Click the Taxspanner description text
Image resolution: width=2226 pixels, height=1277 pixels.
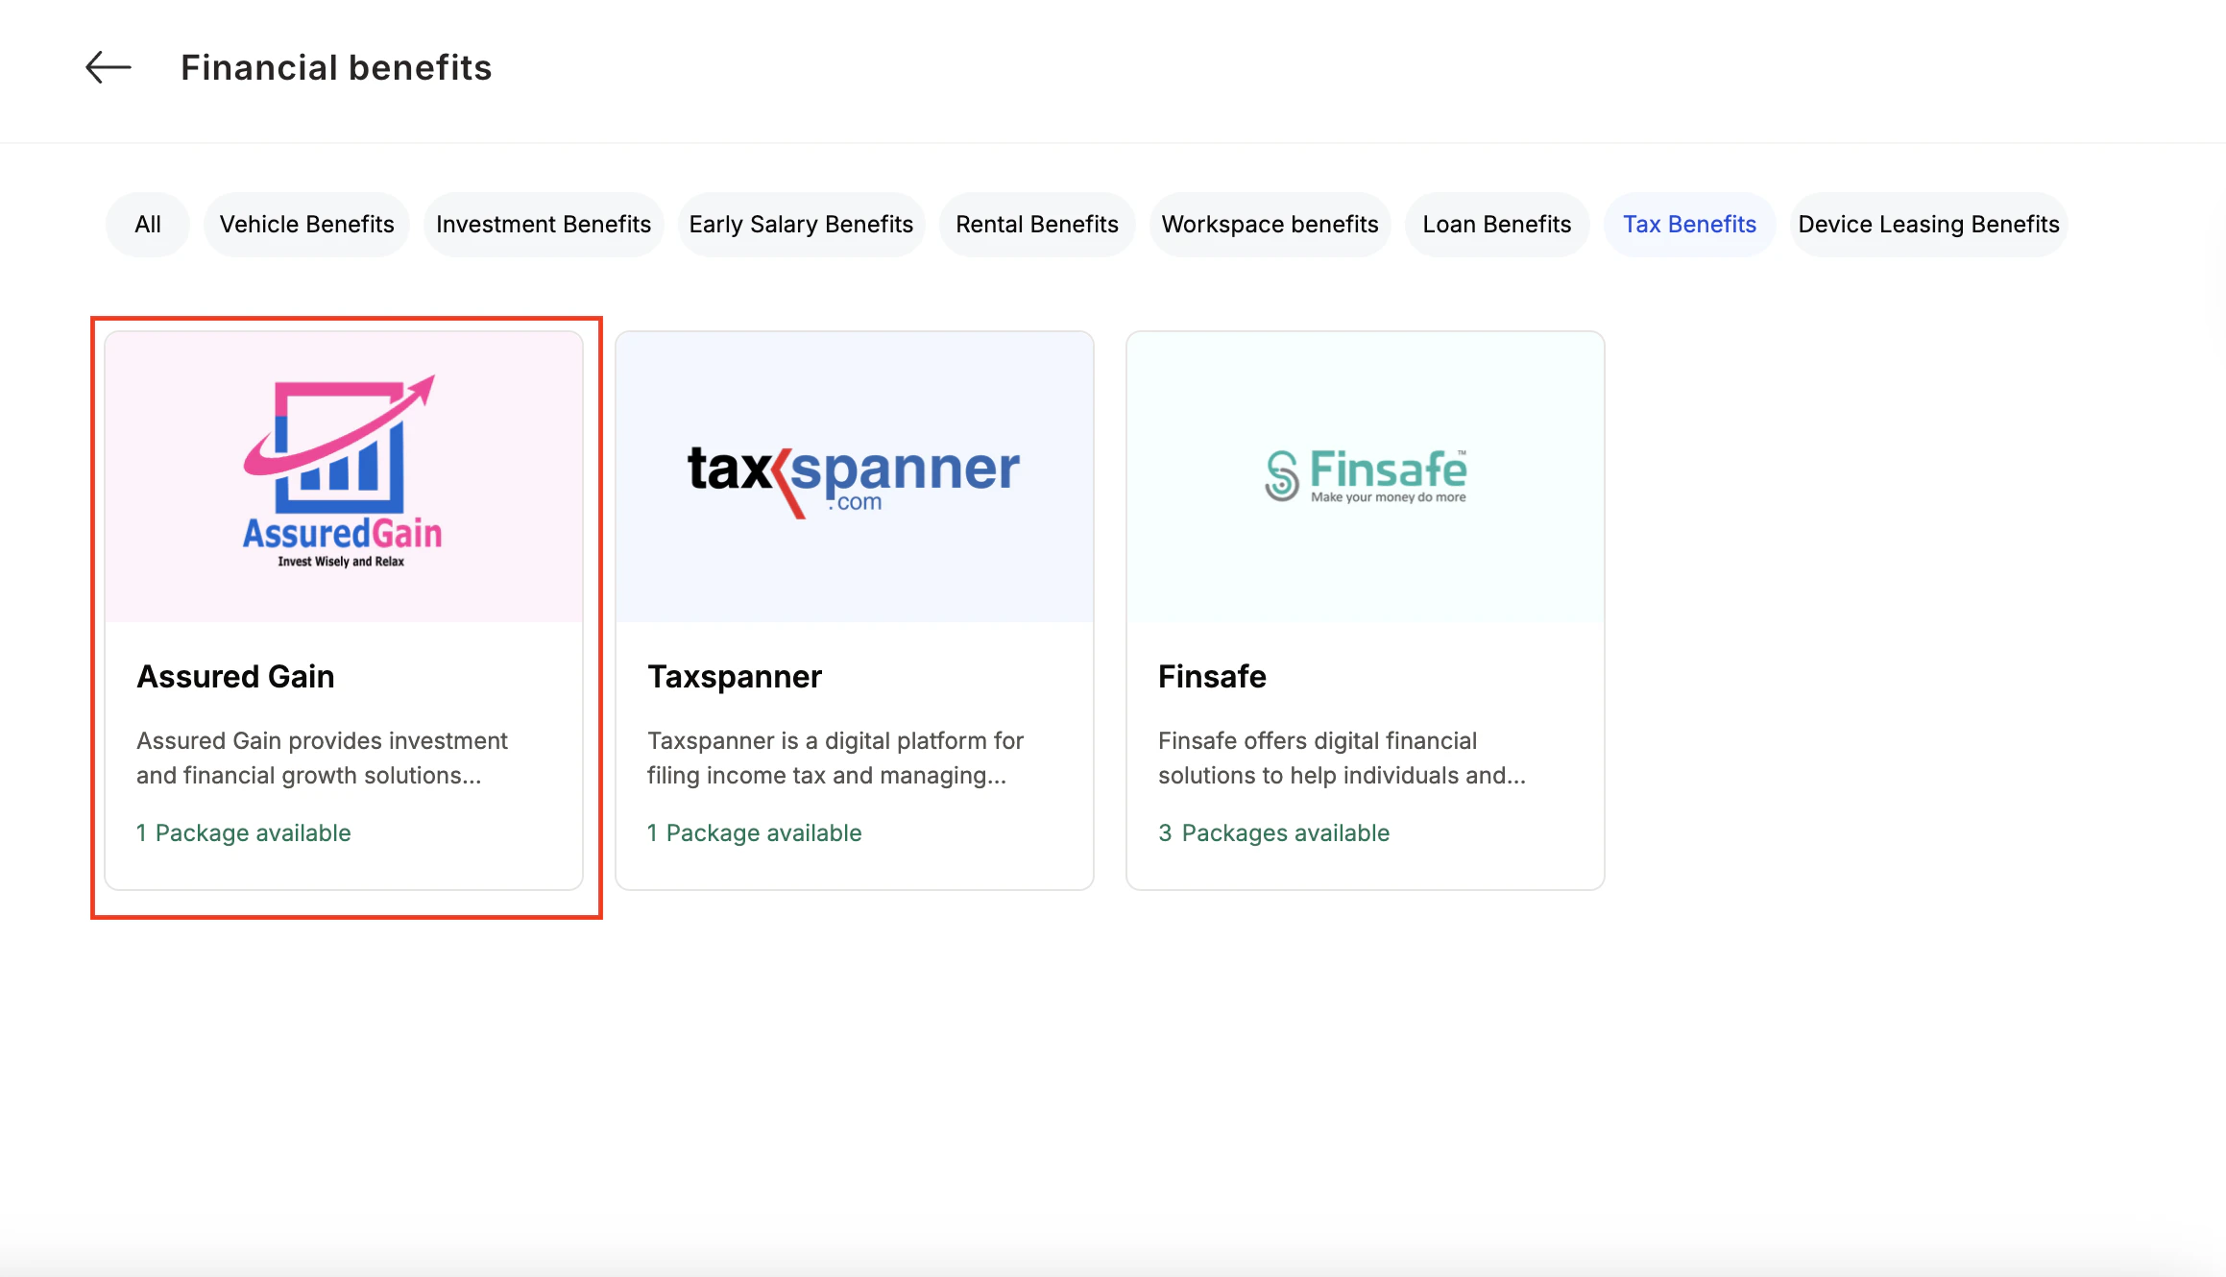(835, 759)
